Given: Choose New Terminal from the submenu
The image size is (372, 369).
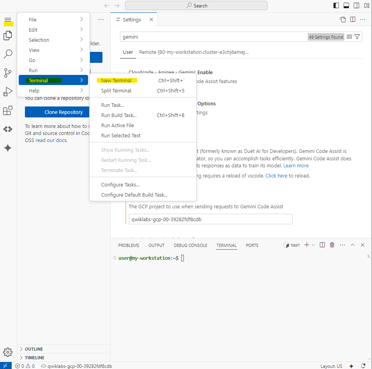Looking at the screenshot, I should (x=143, y=80).
